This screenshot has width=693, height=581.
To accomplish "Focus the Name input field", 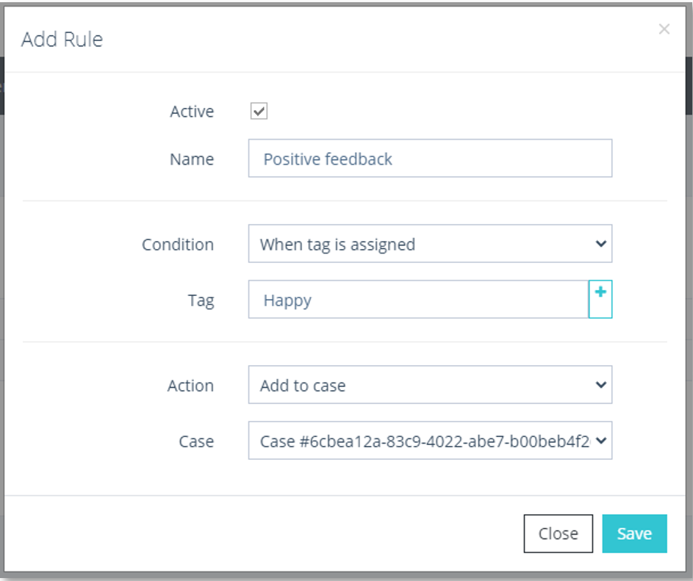I will click(430, 158).
